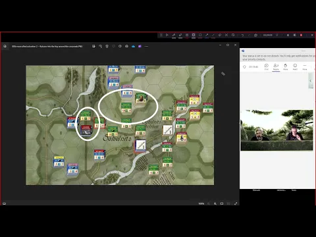
Task: Activate the eraser tool in annotation toolbar
Action: point(220,35)
